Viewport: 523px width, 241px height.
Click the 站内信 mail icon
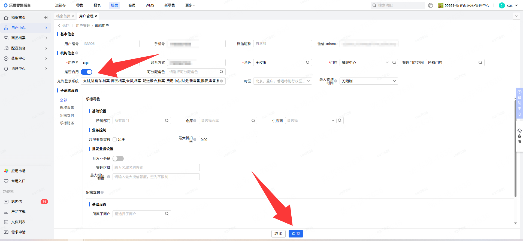[6, 202]
